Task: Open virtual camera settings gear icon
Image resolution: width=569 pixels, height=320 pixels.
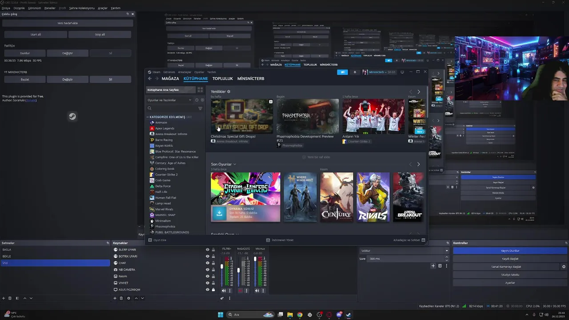Action: coord(564,267)
